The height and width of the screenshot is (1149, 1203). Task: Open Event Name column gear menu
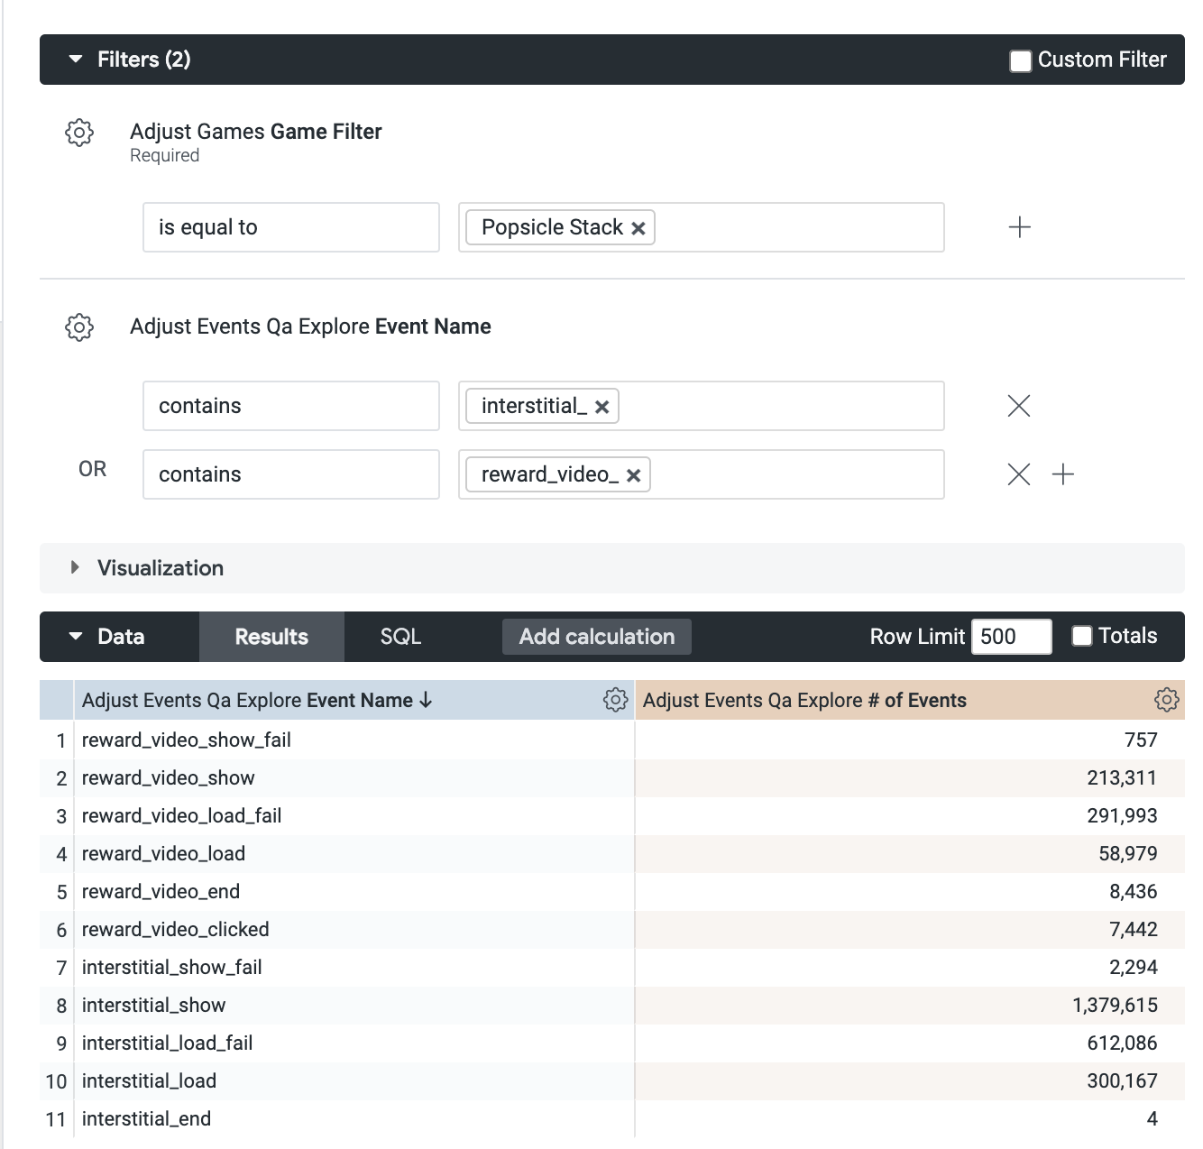coord(616,700)
